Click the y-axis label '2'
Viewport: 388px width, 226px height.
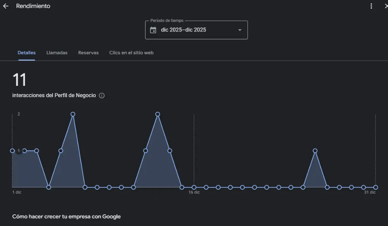point(19,114)
